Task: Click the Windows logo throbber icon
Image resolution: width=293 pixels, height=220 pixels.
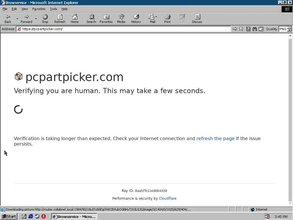Action: [287, 9]
